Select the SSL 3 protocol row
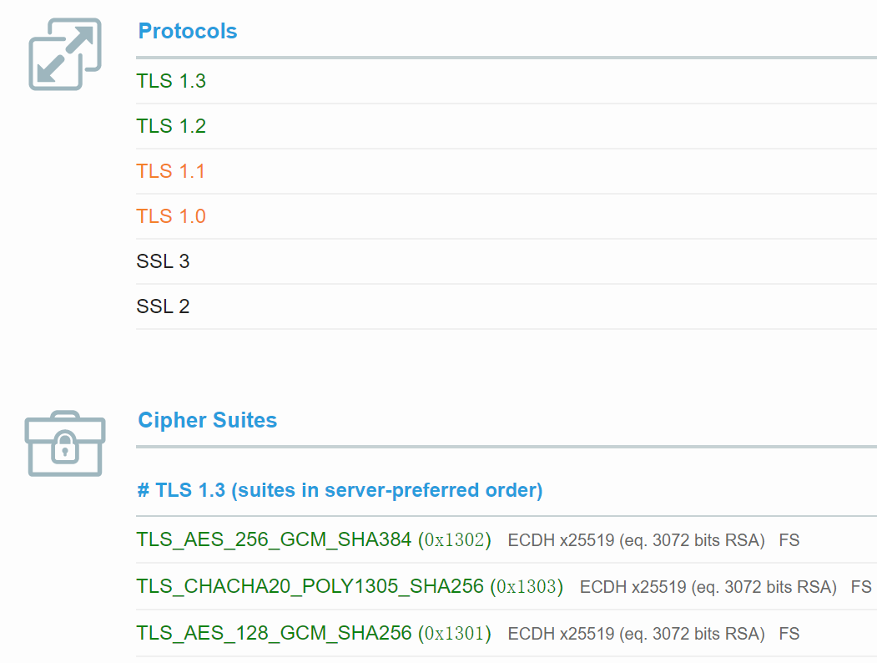 (x=163, y=262)
